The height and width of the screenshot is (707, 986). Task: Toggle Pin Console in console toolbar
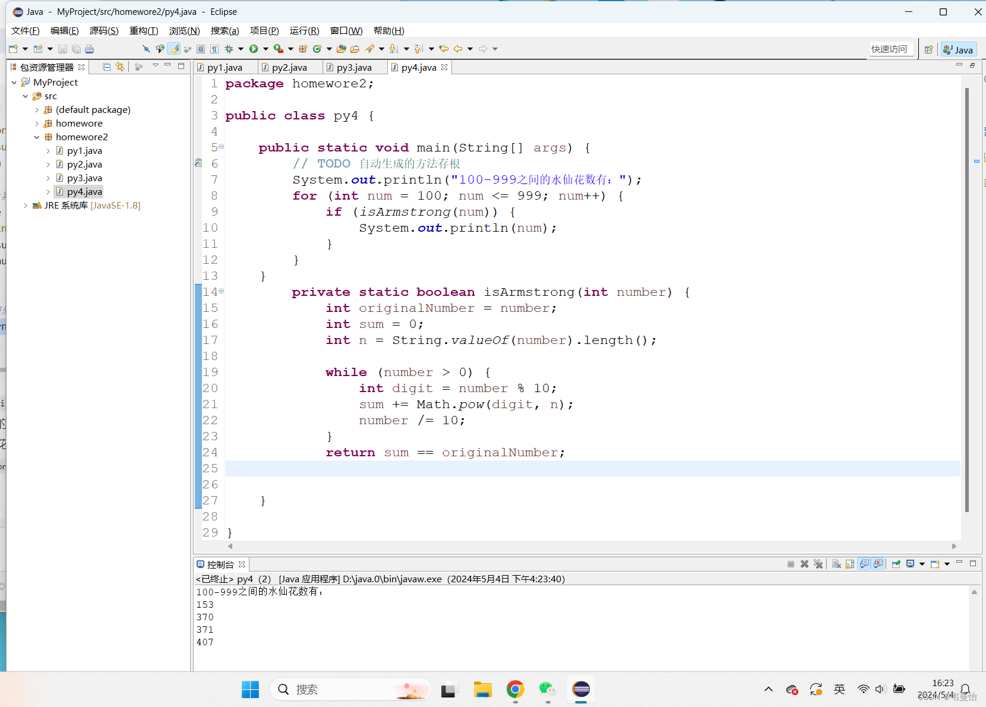tap(896, 564)
